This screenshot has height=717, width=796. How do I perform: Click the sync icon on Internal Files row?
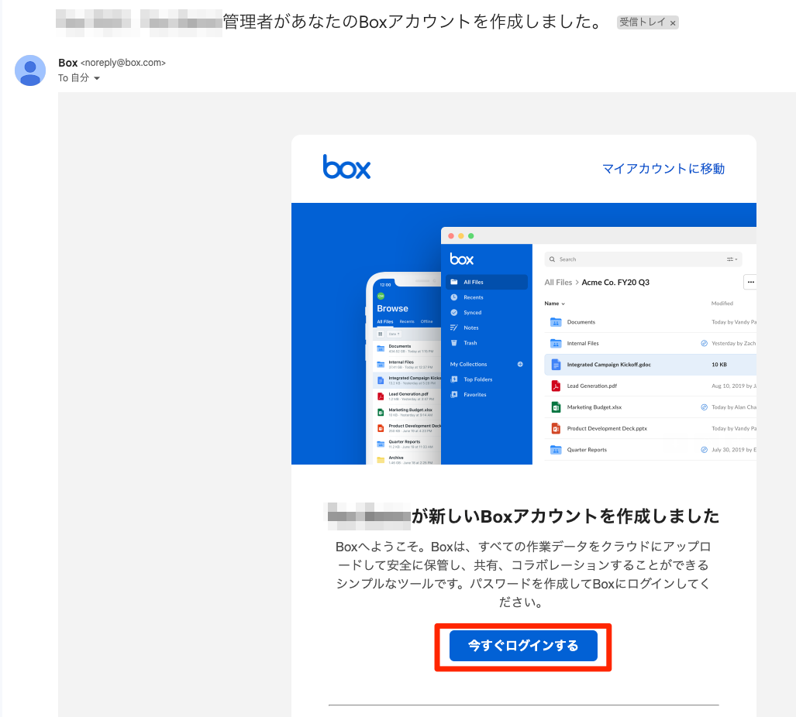(x=704, y=343)
